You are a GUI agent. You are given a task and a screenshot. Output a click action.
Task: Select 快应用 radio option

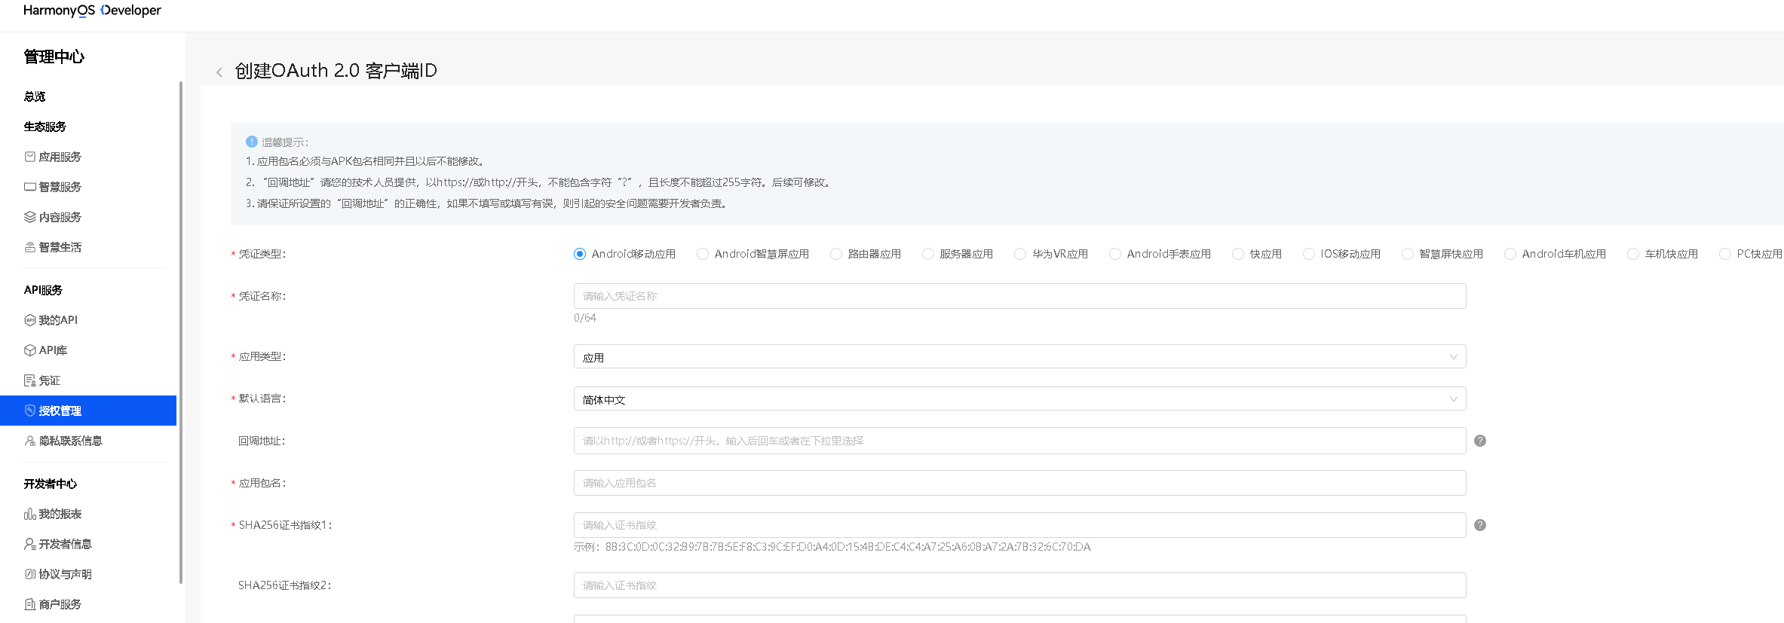coord(1238,254)
